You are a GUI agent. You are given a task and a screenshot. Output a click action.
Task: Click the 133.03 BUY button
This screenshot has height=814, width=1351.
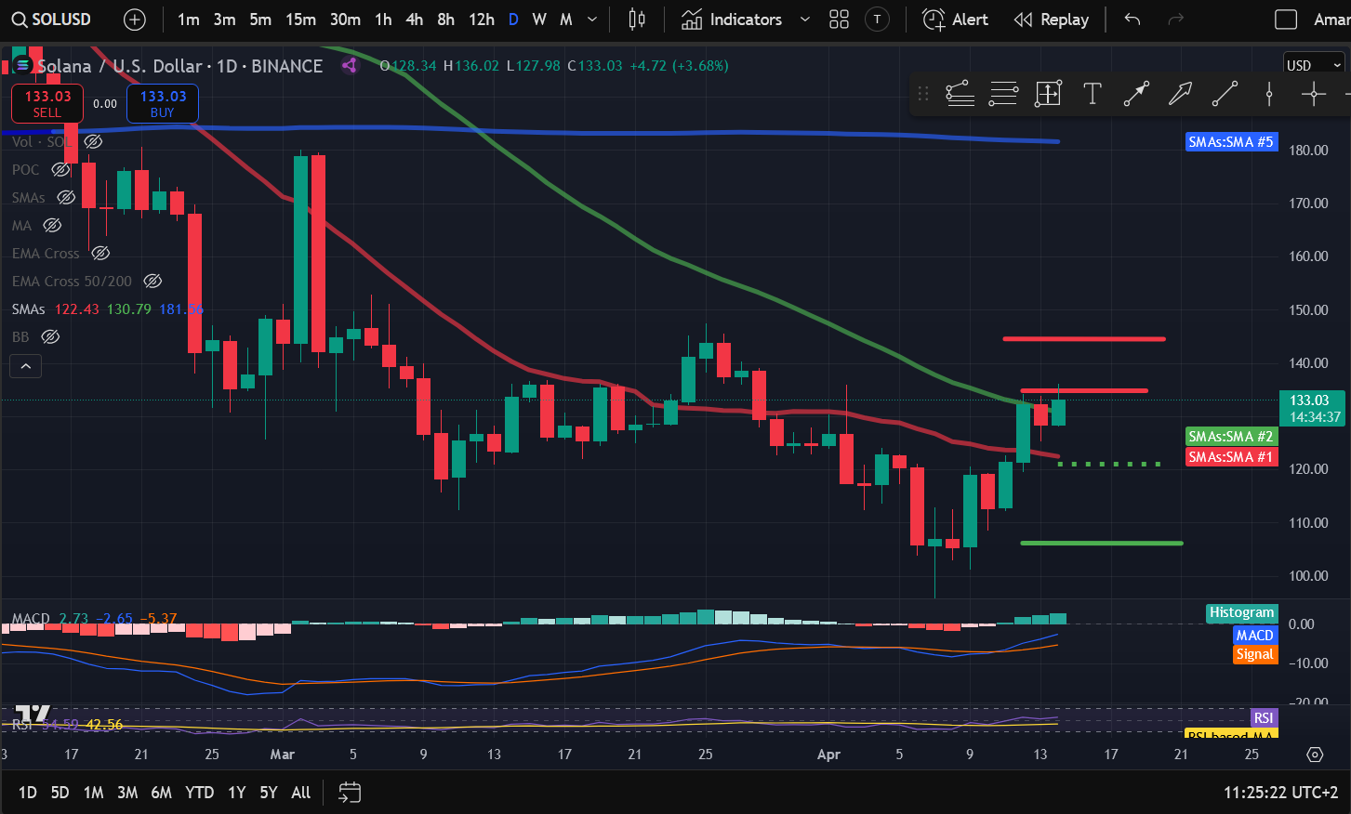coord(163,103)
